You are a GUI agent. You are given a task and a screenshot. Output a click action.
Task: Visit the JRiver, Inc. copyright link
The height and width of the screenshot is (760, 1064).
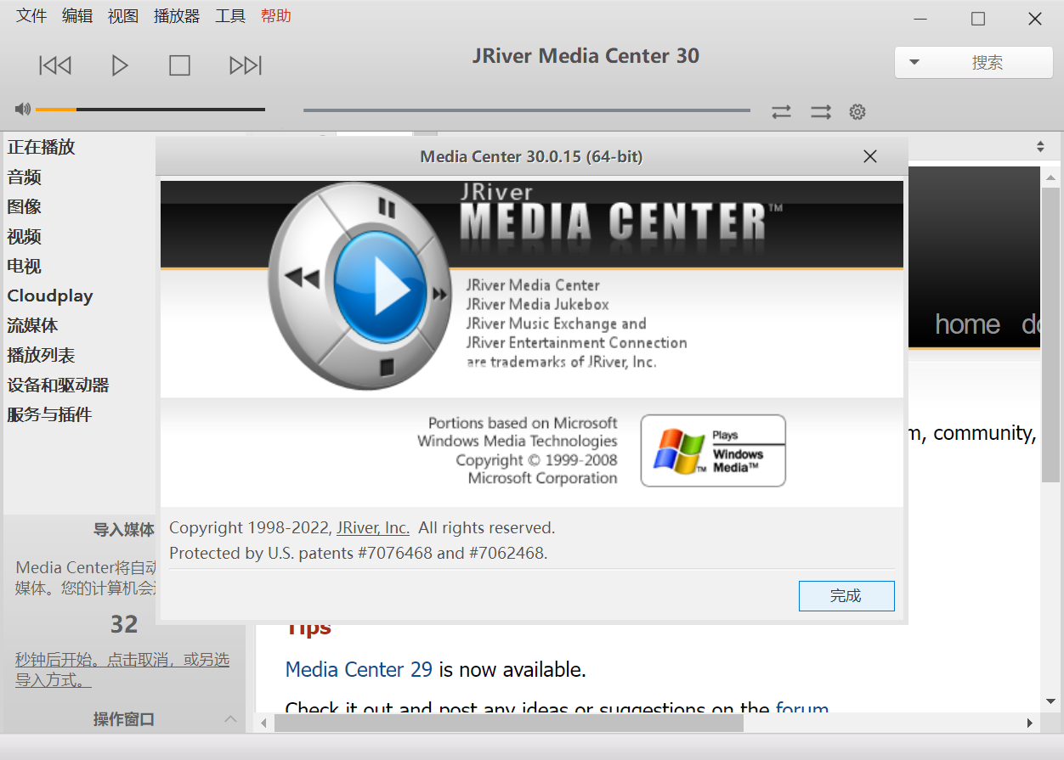click(x=372, y=527)
